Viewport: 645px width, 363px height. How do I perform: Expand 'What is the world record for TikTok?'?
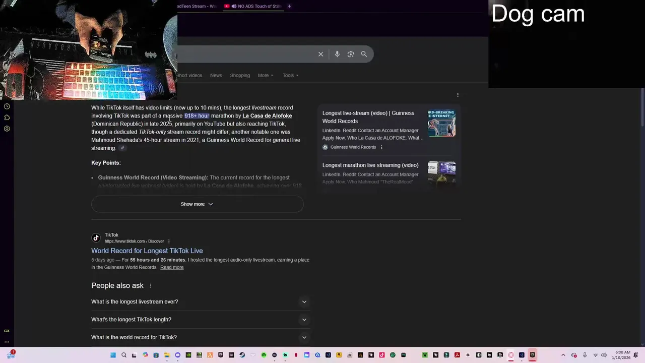[x=200, y=337]
